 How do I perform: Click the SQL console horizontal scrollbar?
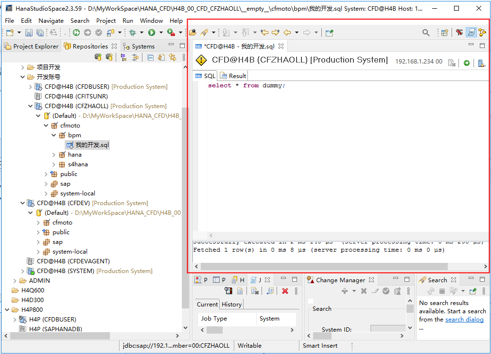324,266
